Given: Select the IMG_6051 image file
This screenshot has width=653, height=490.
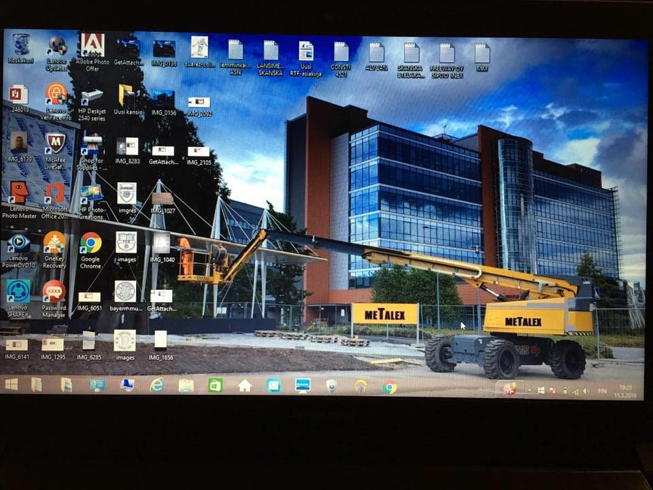Looking at the screenshot, I should point(90,301).
